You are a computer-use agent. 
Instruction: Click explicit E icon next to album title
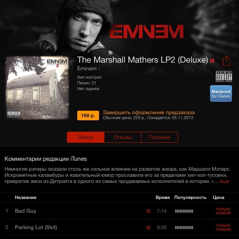(x=212, y=61)
